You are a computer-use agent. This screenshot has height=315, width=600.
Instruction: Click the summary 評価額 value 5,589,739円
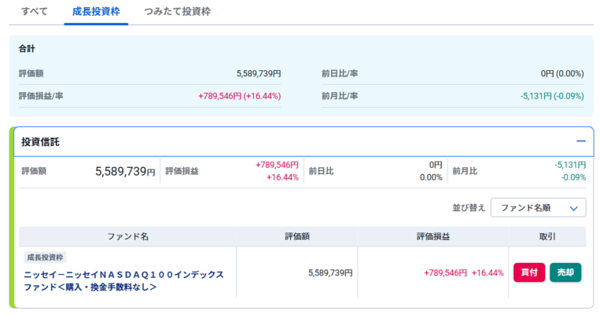click(x=259, y=73)
